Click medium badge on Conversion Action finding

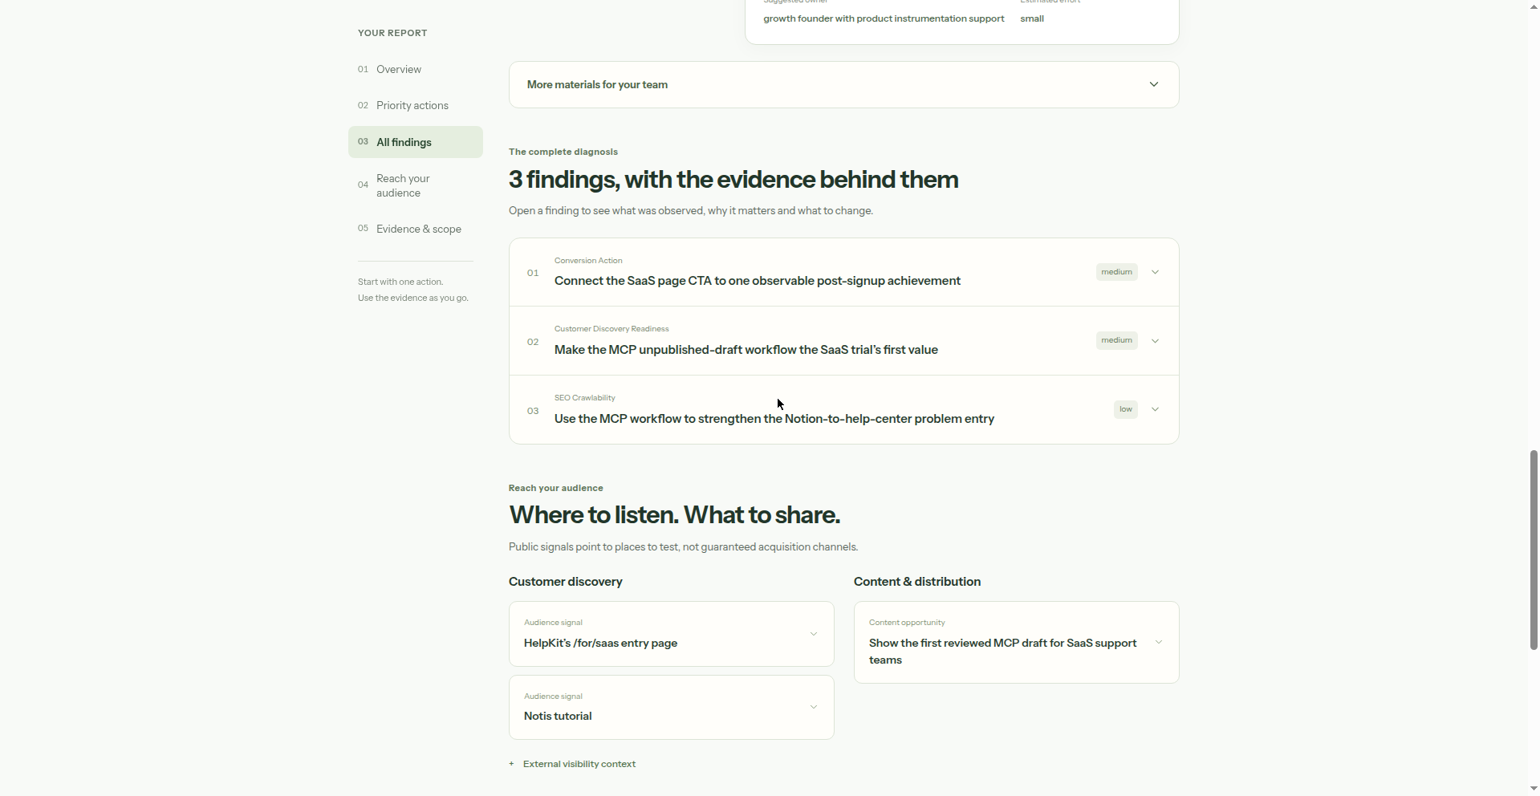[1116, 272]
